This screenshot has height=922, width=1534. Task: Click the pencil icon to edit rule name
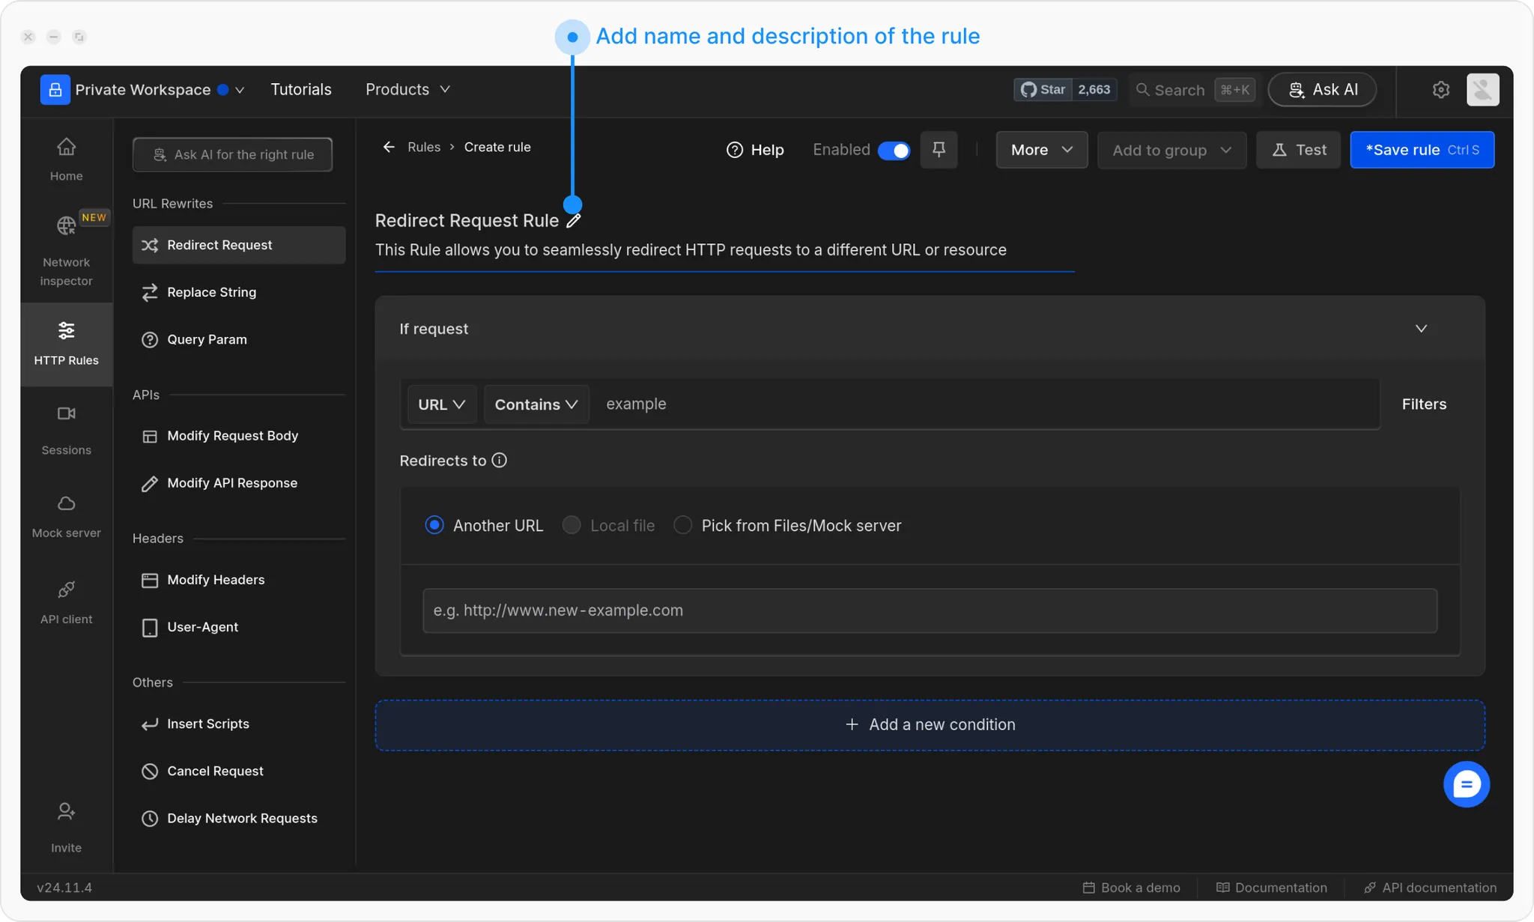tap(574, 221)
